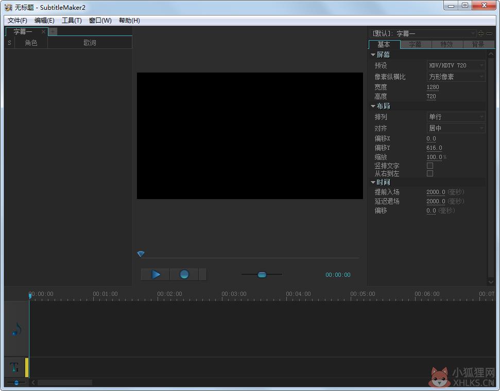Open the 文件(F) menu
500x391 pixels.
[x=18, y=21]
